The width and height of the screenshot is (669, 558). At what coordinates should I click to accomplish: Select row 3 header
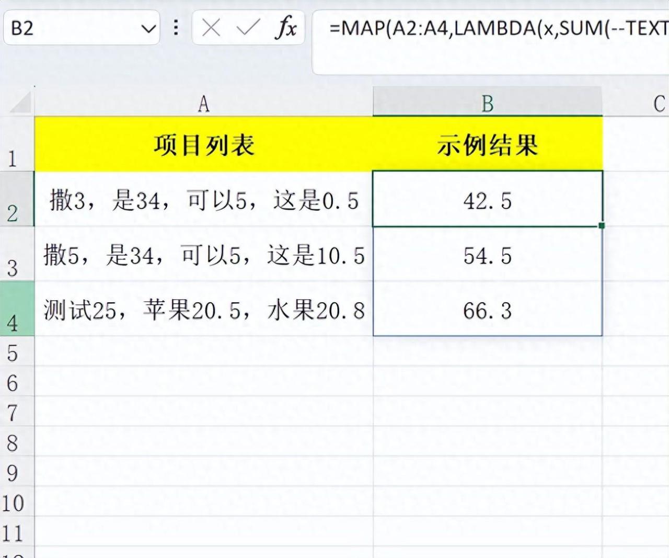tap(17, 254)
